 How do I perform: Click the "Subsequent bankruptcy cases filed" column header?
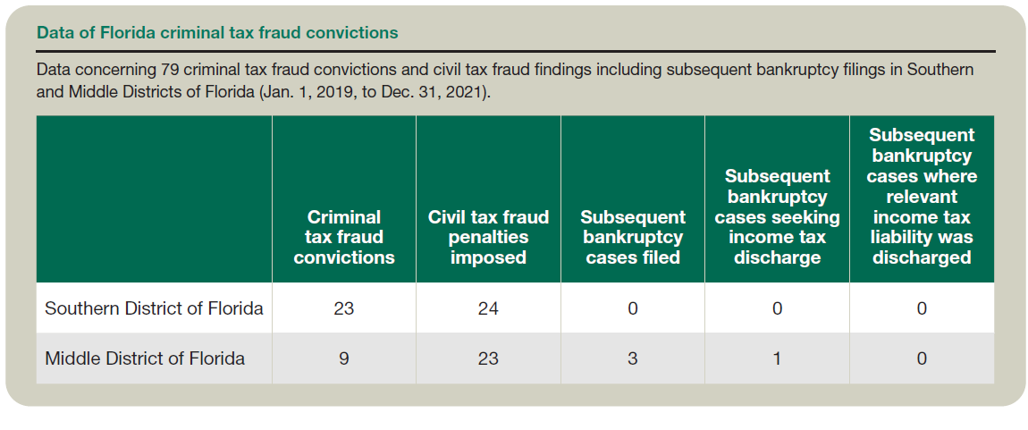(x=633, y=237)
